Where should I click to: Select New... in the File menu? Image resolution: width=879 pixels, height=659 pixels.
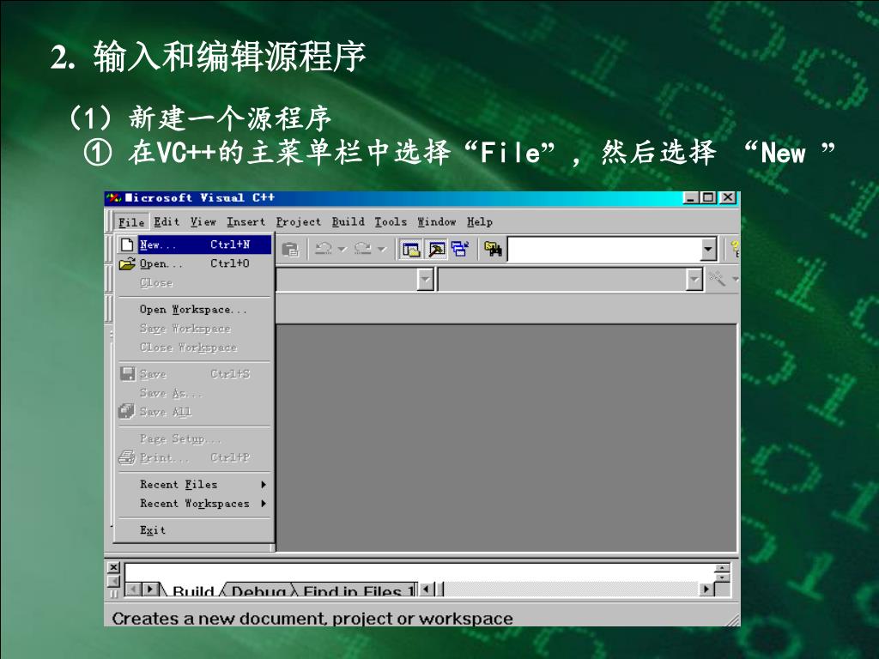194,245
